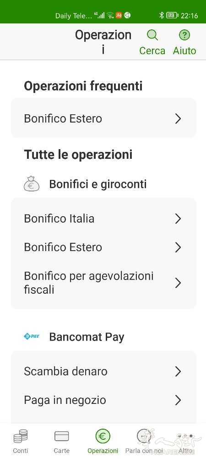Select the Operazioni euro icon
The height and width of the screenshot is (459, 206).
click(103, 437)
